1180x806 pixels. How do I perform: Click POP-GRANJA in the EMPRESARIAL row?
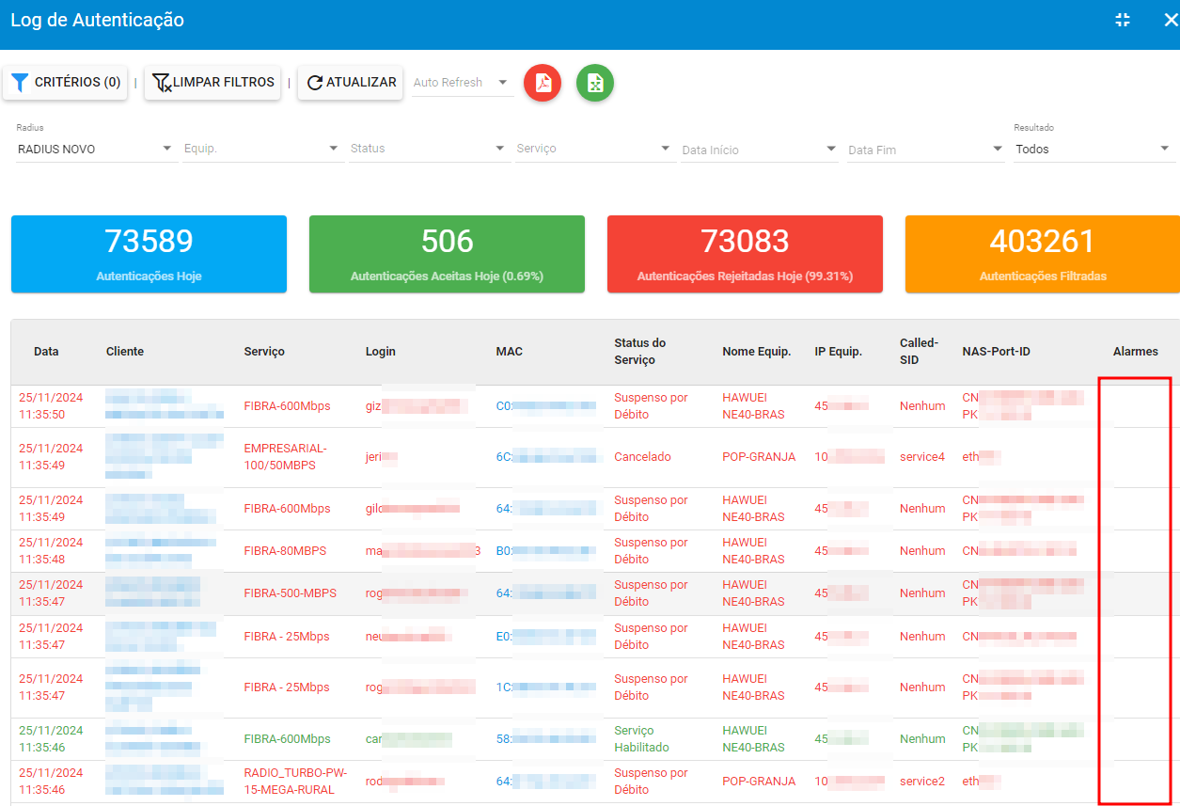click(759, 457)
